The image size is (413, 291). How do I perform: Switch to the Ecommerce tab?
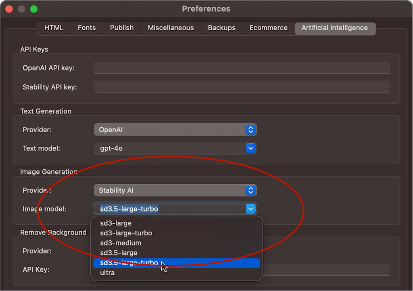coord(268,28)
